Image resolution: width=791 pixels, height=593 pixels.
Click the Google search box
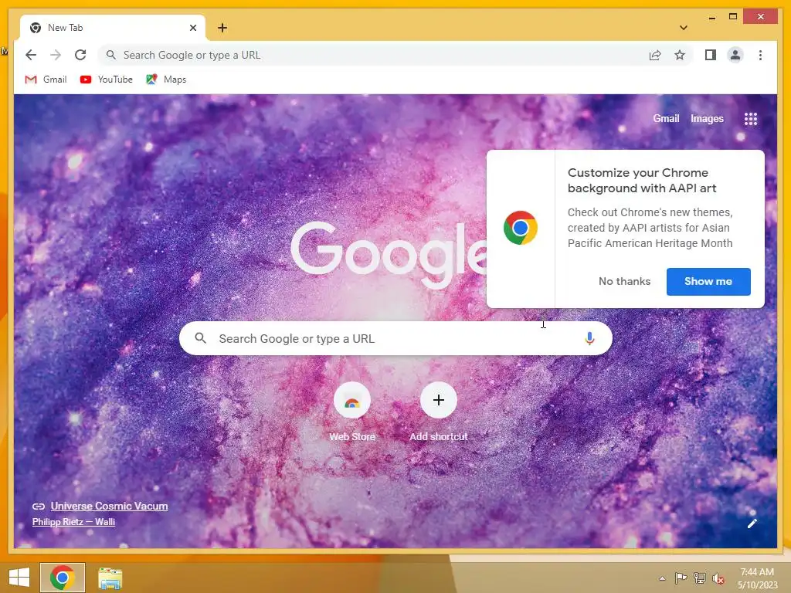[395, 338]
